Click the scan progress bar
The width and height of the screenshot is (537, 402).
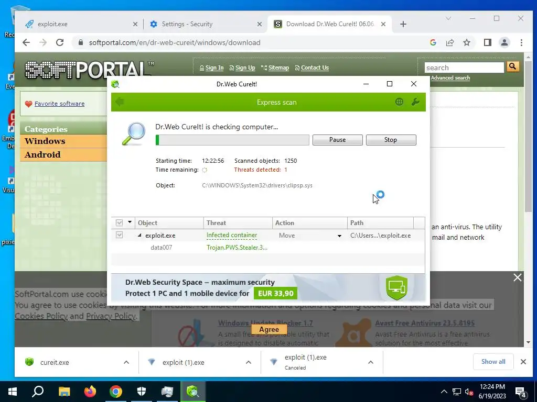tap(232, 140)
